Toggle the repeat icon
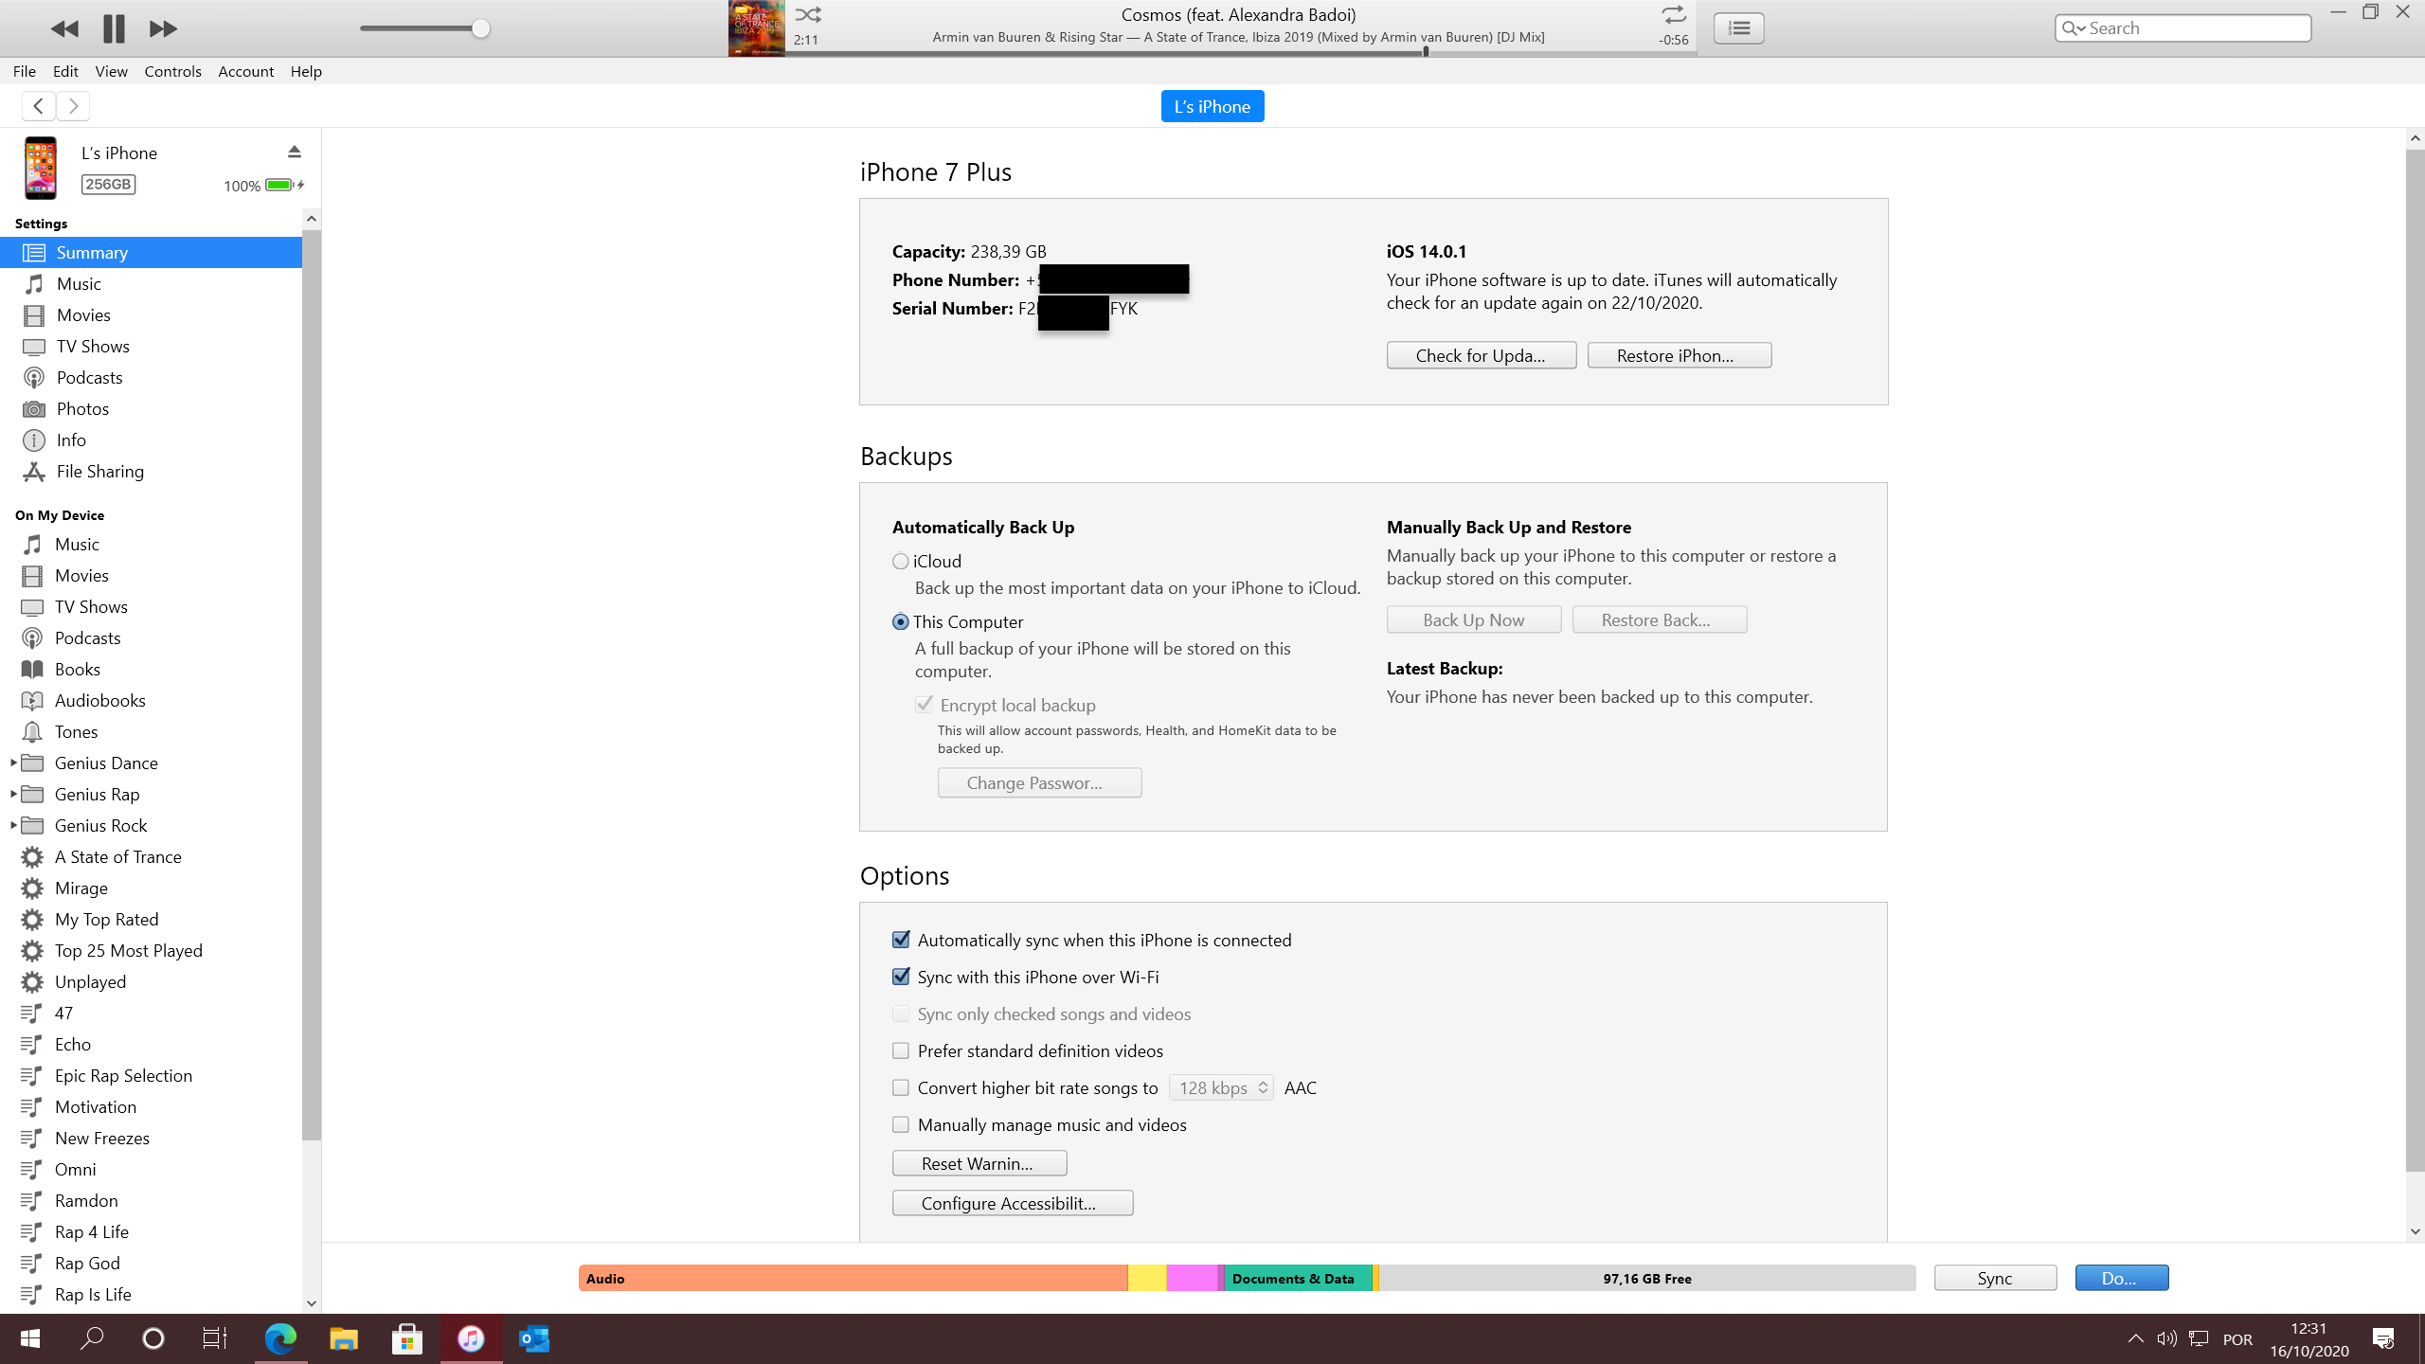The width and height of the screenshot is (2425, 1364). (1673, 15)
